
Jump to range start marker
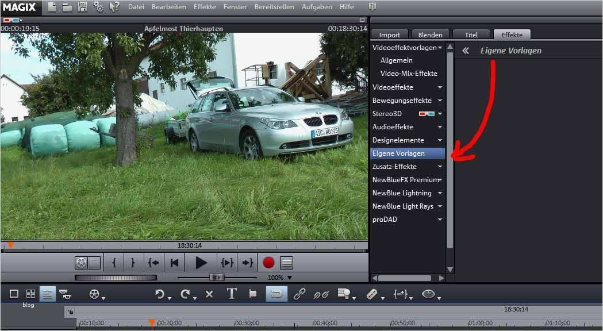click(153, 263)
